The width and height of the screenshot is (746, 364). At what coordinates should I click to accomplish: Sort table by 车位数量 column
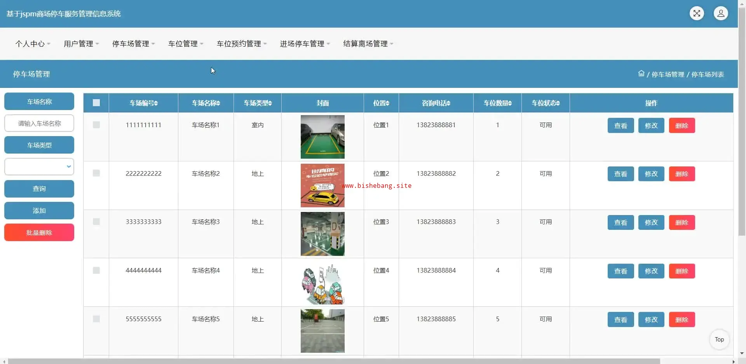pyautogui.click(x=497, y=103)
